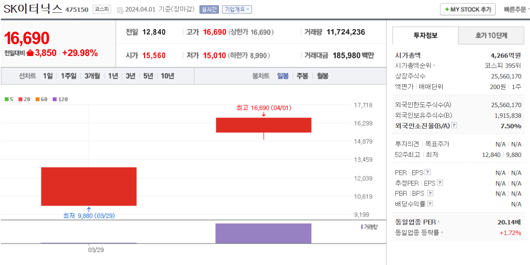530x265 pixels.
Task: Click the calendar icon beside 2024.04.01
Action: coord(120,10)
